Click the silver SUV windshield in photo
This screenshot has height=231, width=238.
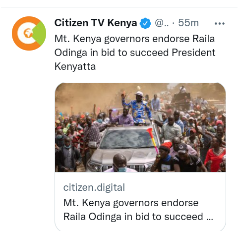pos(128,138)
